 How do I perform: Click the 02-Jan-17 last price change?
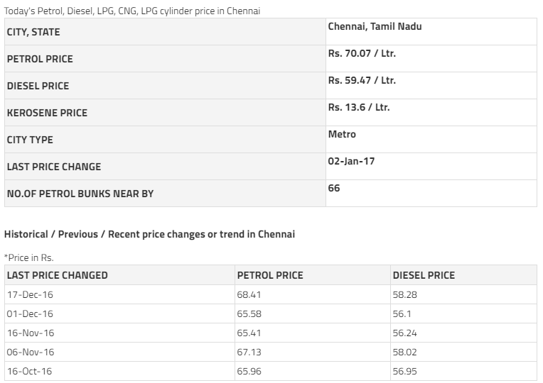pyautogui.click(x=351, y=162)
